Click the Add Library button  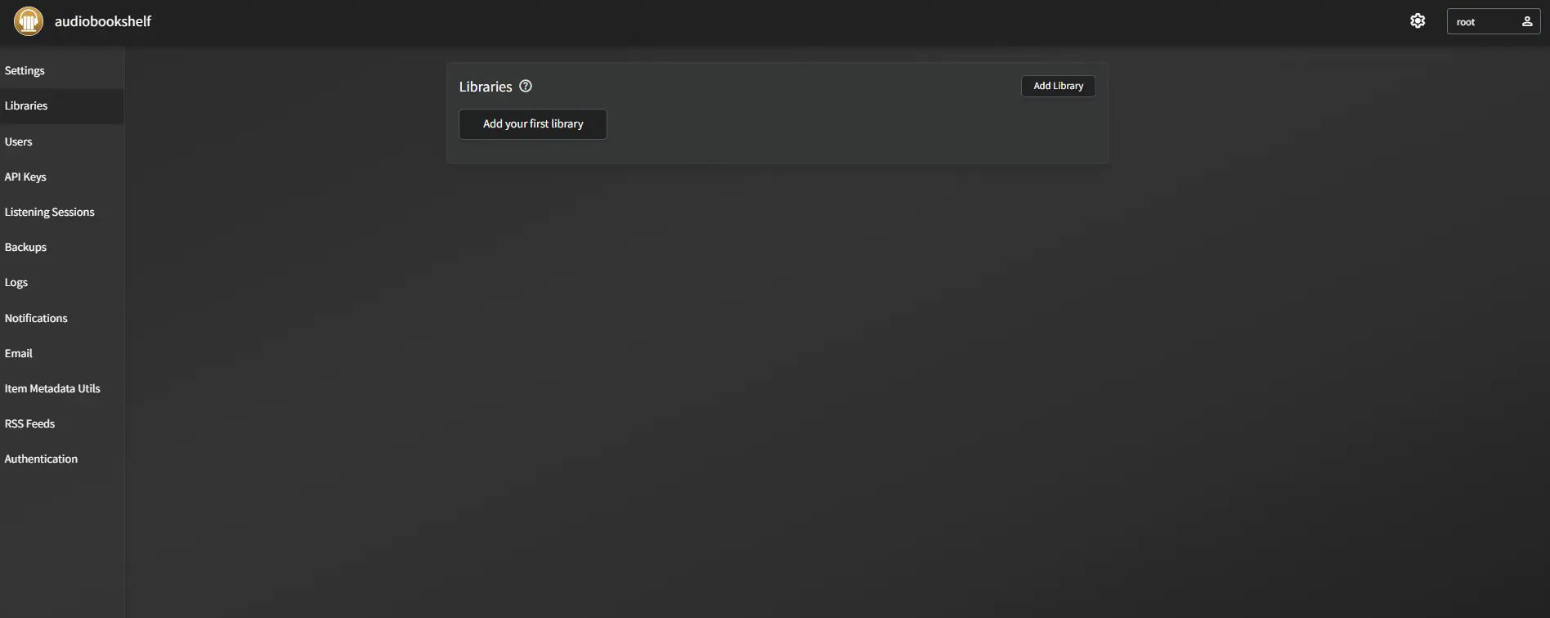coord(1058,86)
